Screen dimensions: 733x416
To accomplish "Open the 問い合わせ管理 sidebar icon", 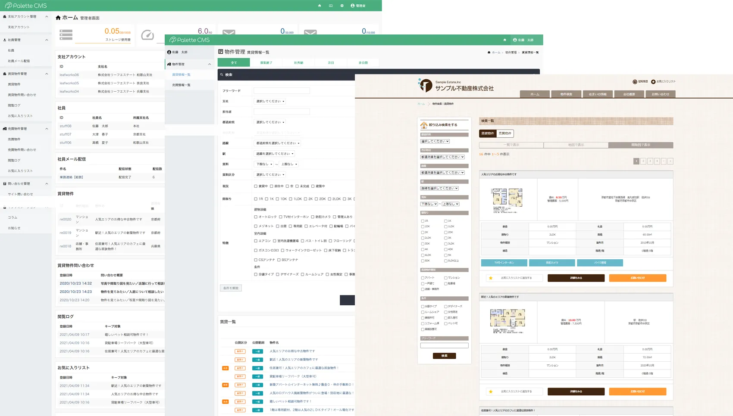I will coord(4,183).
